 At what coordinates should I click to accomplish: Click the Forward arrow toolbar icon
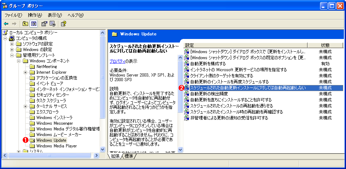(14, 23)
